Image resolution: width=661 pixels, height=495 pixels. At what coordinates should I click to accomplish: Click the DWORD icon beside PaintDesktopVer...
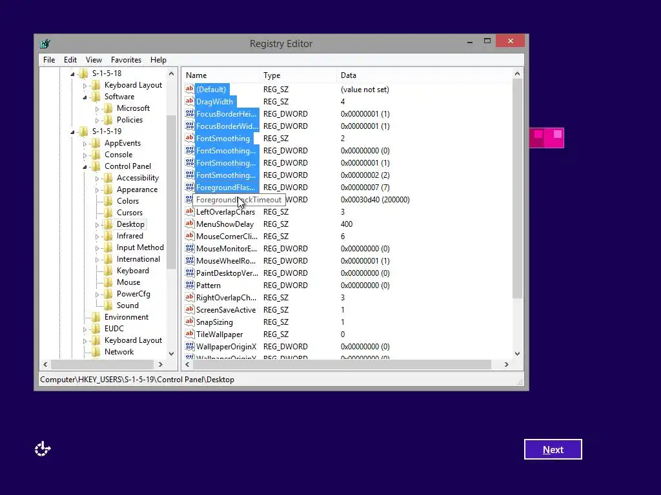coord(190,273)
